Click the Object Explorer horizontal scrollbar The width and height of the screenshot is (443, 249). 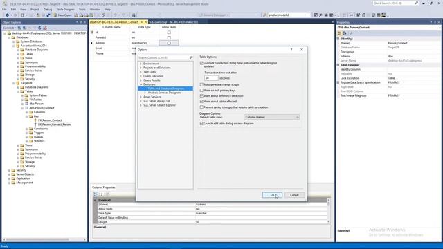pos(37,239)
